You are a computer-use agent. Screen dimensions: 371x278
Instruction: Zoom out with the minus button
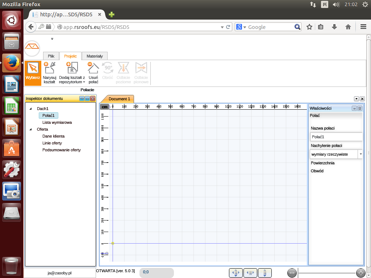[x=292, y=273]
